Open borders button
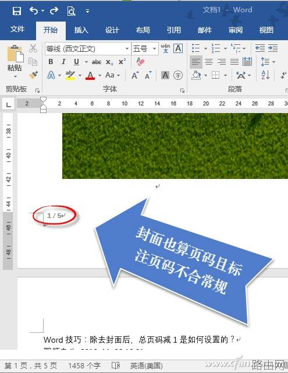The height and width of the screenshot is (373, 288). [216, 75]
